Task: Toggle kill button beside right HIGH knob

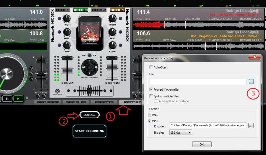Action: (120, 18)
